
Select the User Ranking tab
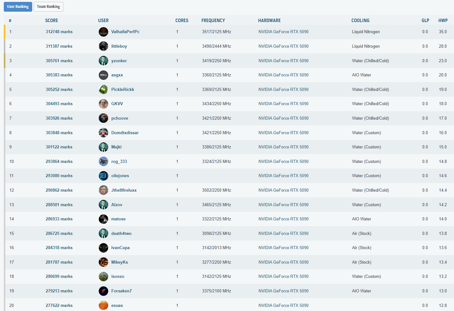pos(18,7)
